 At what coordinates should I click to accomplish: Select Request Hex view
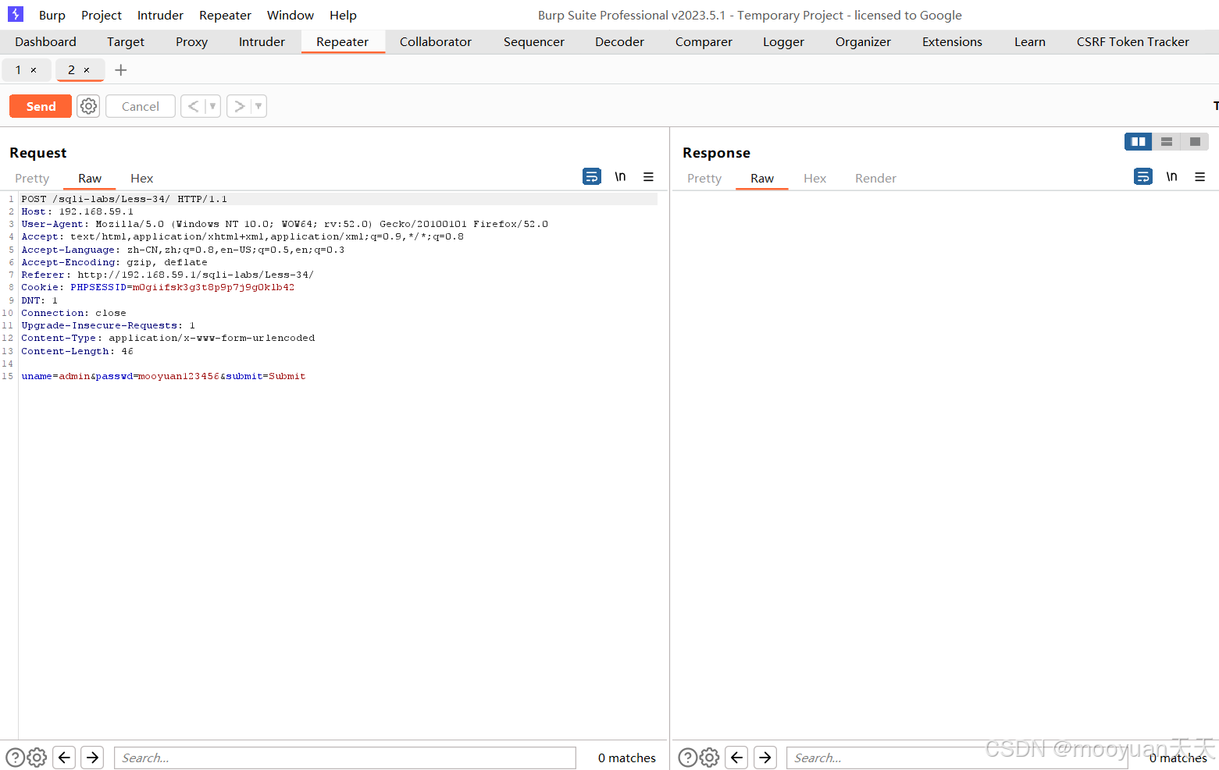(141, 179)
